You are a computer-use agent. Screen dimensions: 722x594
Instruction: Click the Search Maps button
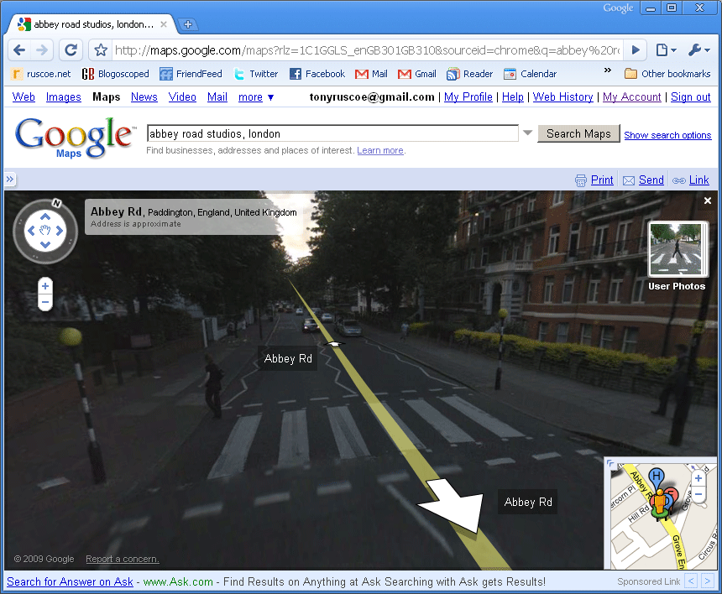578,133
